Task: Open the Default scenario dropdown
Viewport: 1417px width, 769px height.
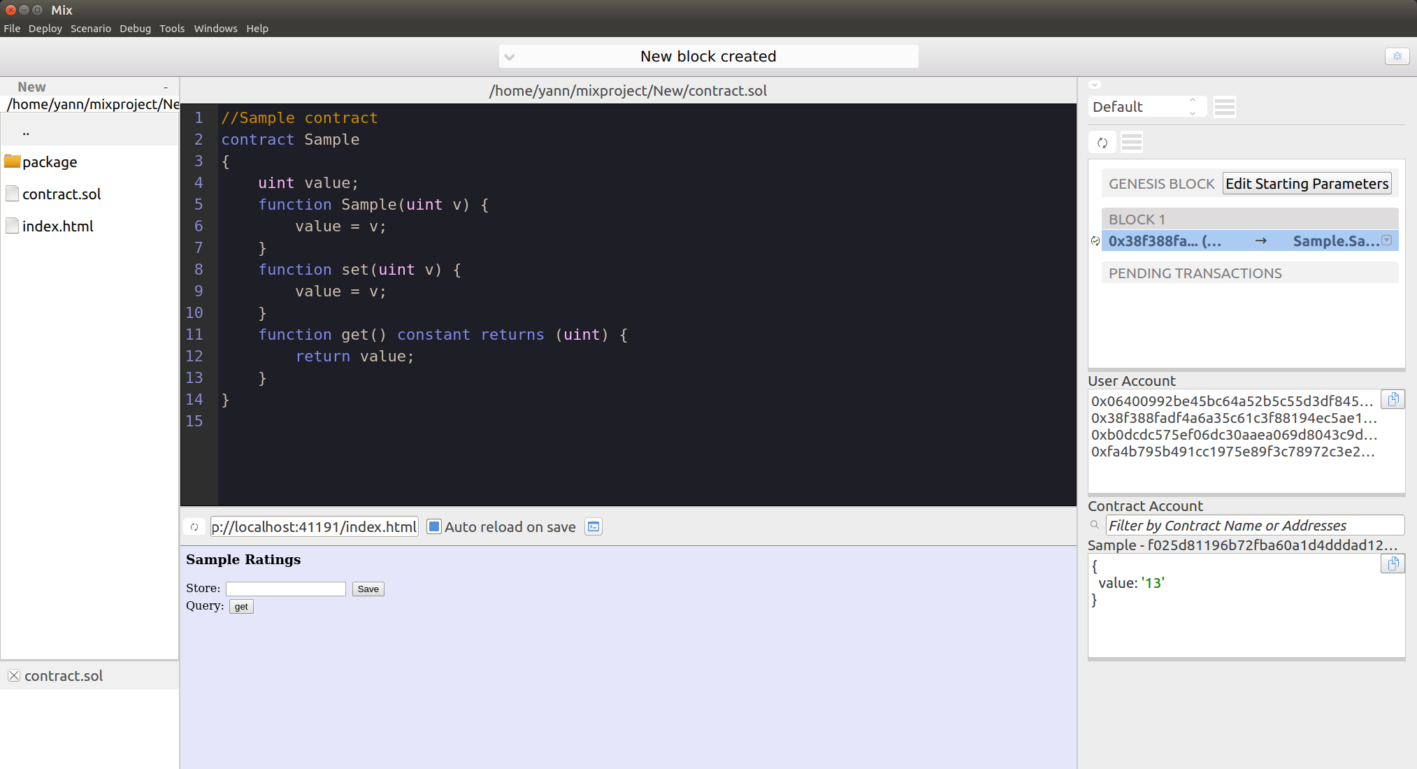Action: click(x=1147, y=107)
